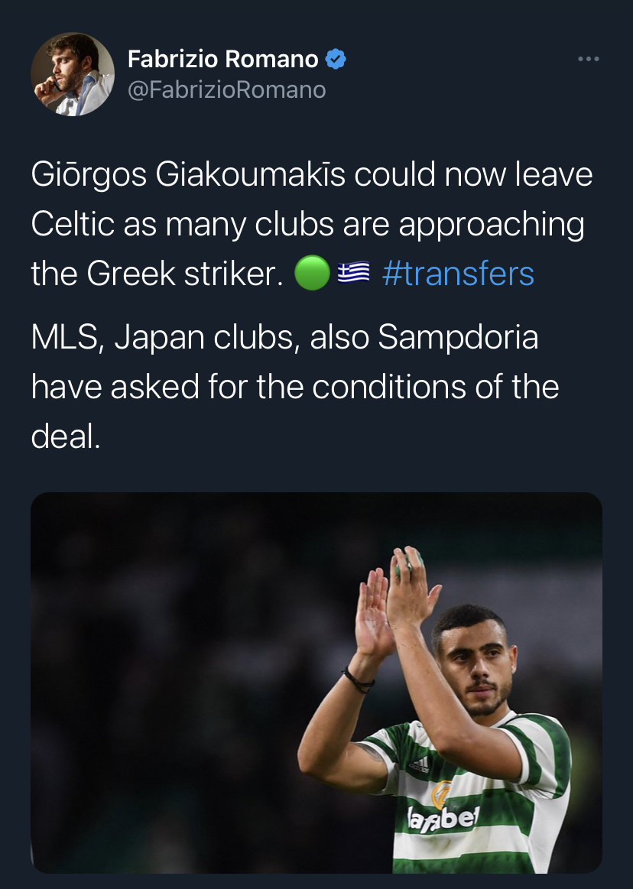The height and width of the screenshot is (889, 633).
Task: Click the Greek flag emoji
Action: pyautogui.click(x=353, y=273)
